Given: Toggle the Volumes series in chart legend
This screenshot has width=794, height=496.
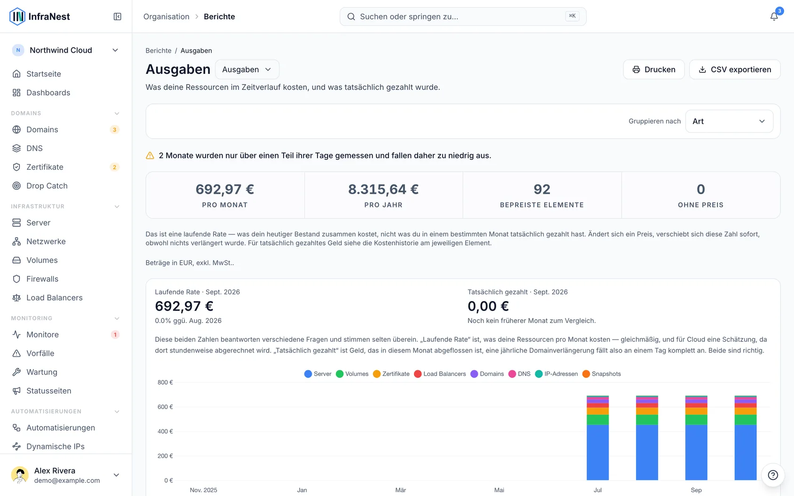Looking at the screenshot, I should tap(352, 374).
